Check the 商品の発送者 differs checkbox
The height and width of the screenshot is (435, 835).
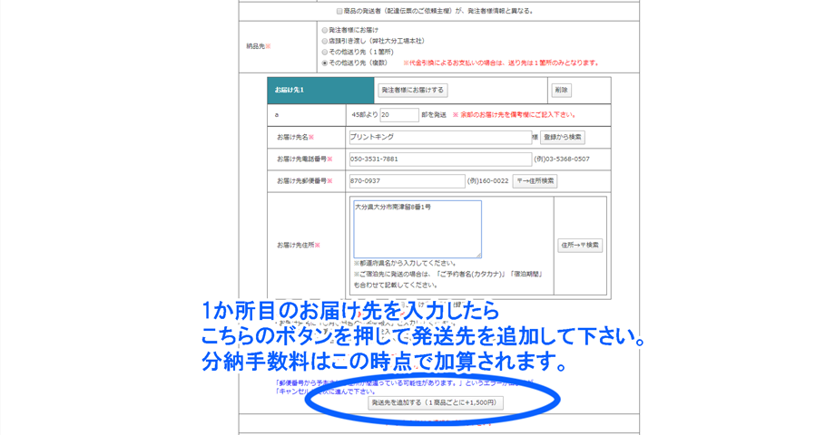click(339, 11)
